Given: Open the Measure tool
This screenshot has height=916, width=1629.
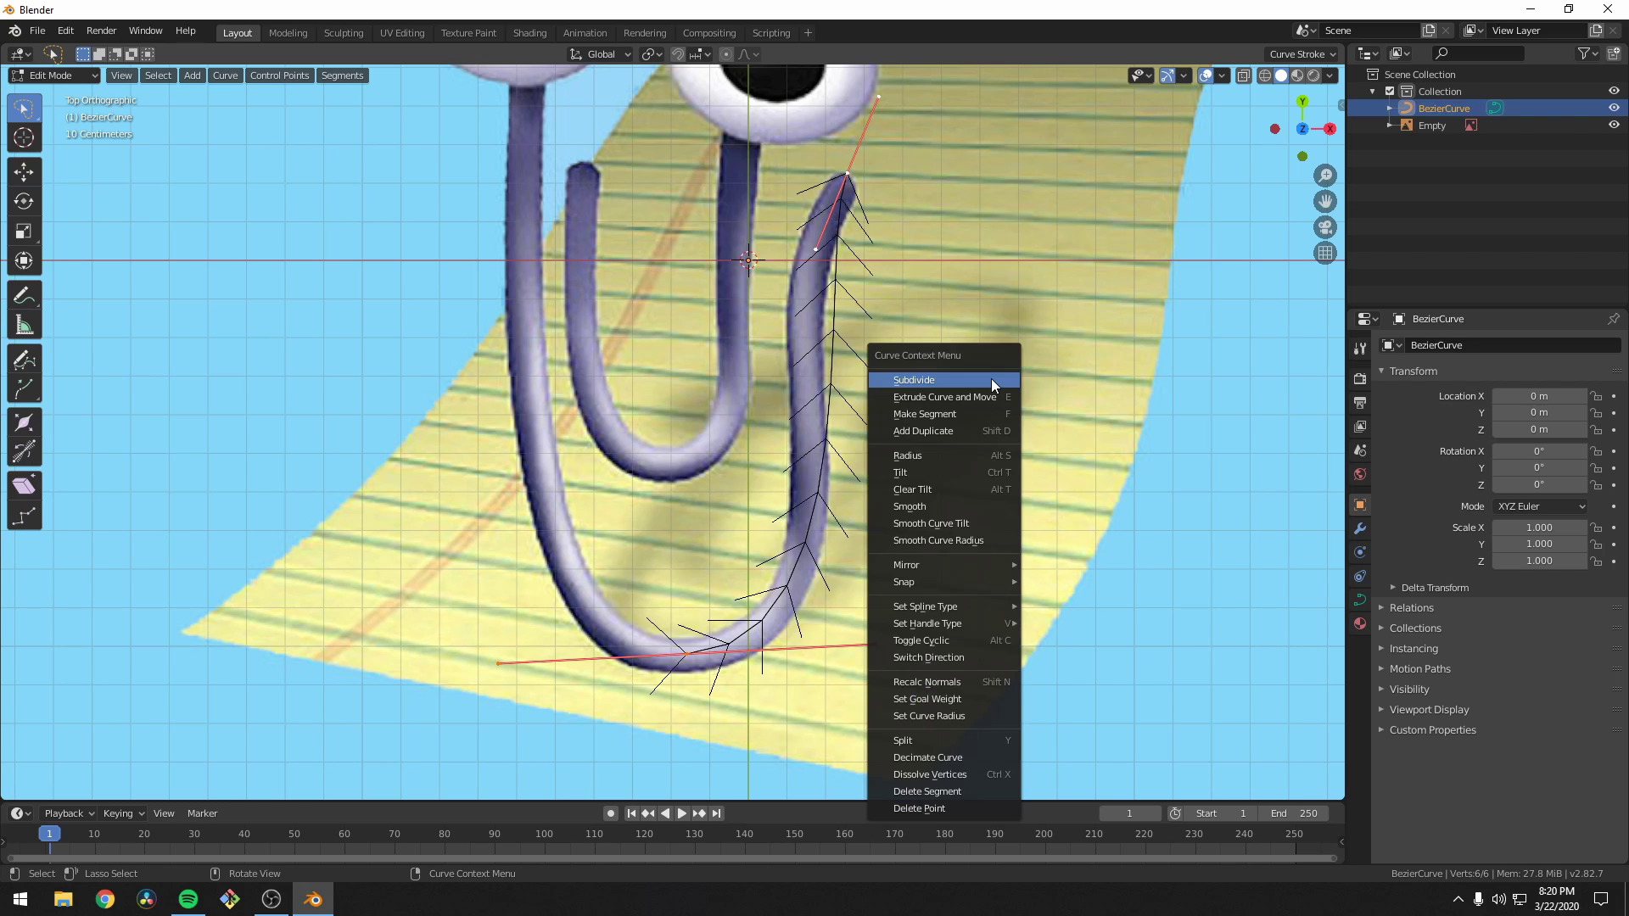Looking at the screenshot, I should tap(24, 325).
